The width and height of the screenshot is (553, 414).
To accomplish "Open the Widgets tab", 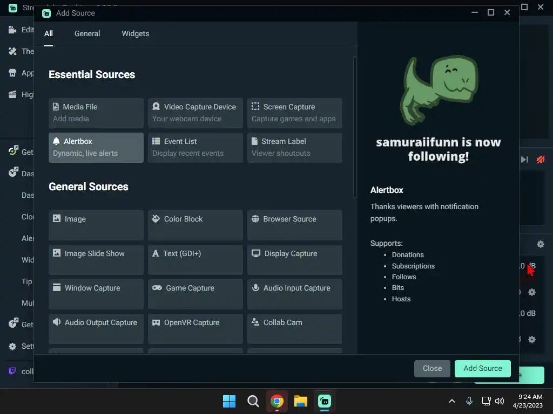I will (136, 34).
